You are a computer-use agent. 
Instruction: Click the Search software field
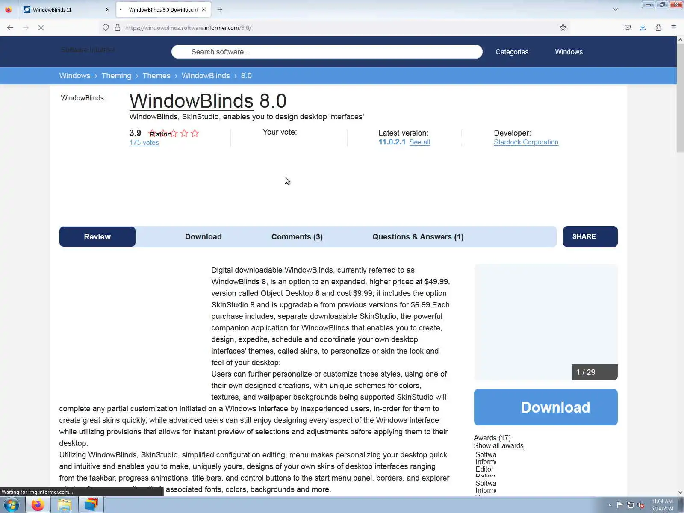tap(327, 52)
